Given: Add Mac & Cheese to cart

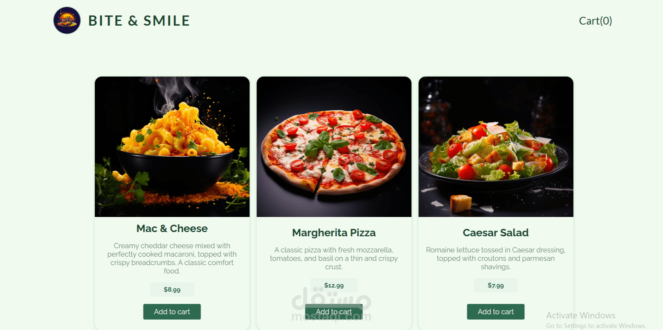Looking at the screenshot, I should (x=172, y=312).
